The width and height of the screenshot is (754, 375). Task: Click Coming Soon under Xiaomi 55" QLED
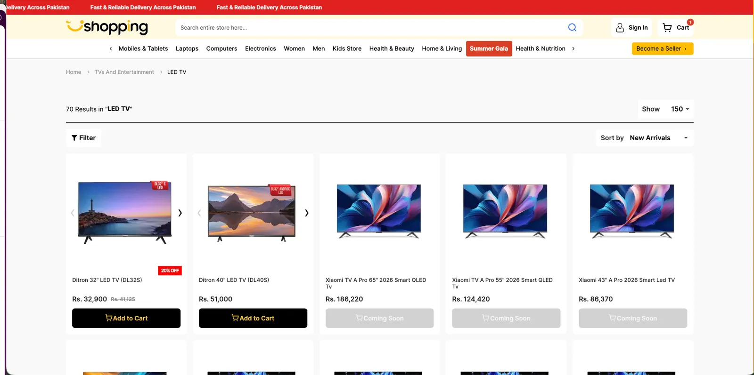click(x=506, y=318)
